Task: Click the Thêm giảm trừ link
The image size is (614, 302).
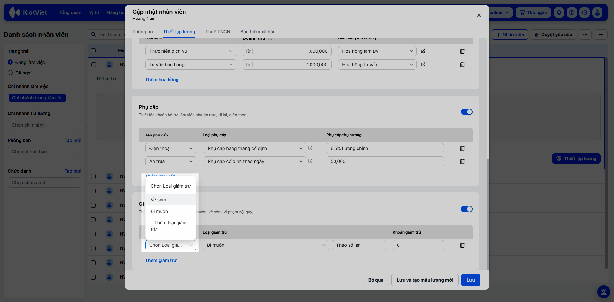Action: tap(161, 260)
